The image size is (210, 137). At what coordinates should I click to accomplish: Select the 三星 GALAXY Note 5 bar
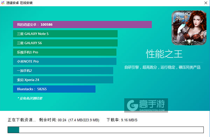click(x=65, y=34)
